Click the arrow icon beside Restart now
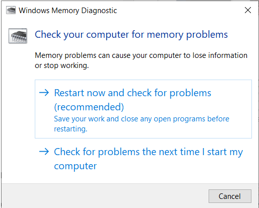 (44, 93)
